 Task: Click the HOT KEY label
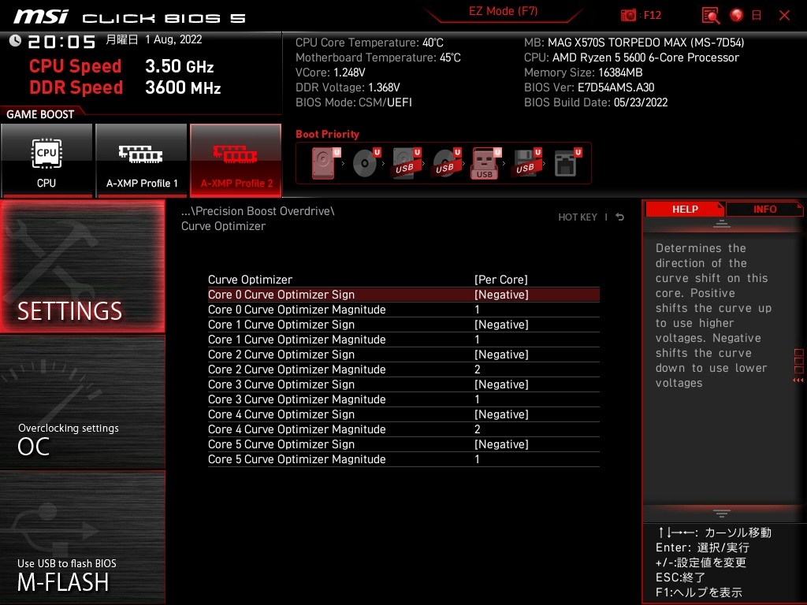click(578, 217)
